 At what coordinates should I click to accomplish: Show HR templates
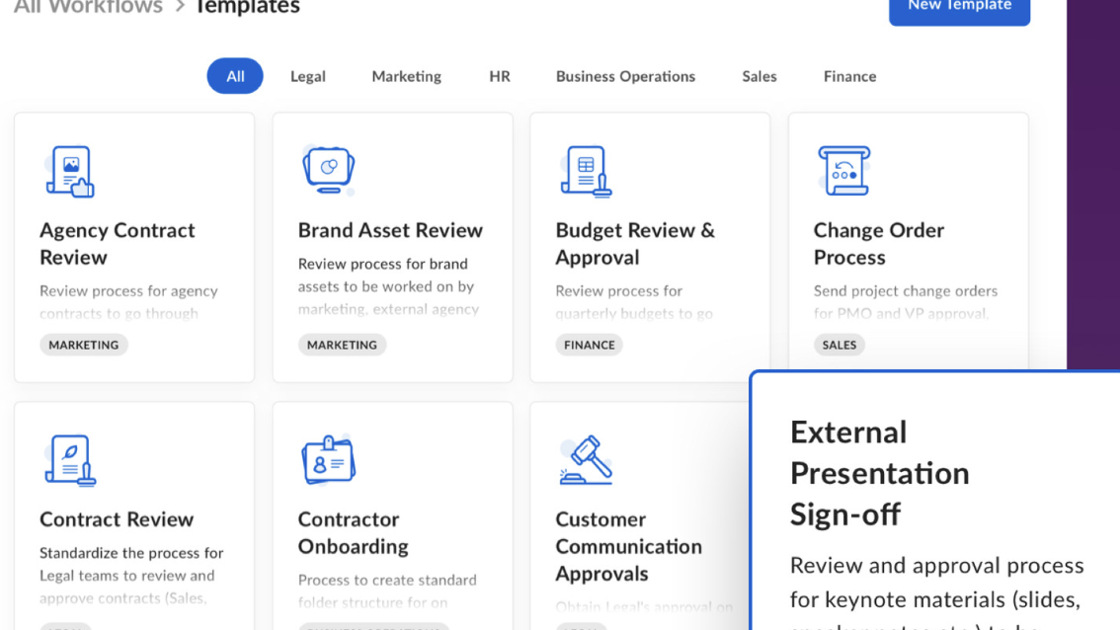pos(500,76)
